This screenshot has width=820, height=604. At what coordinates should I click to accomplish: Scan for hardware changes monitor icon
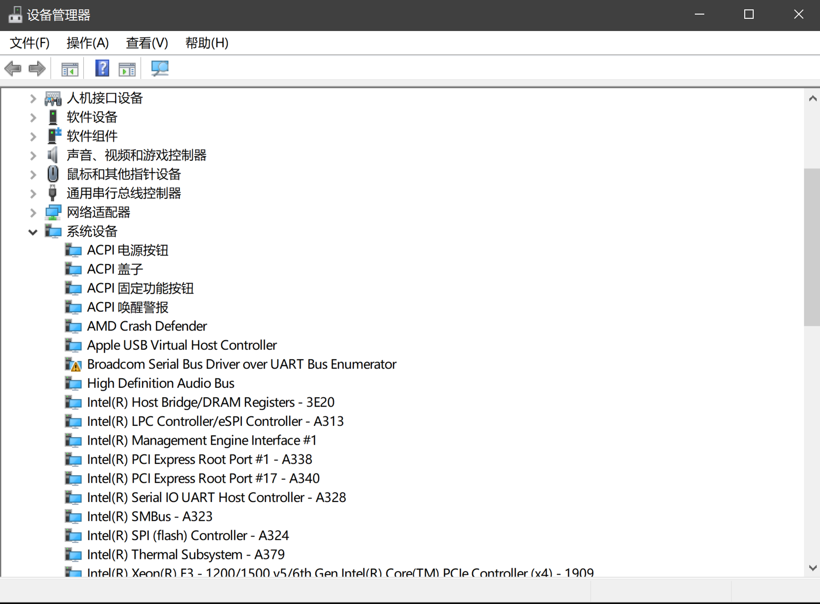[160, 69]
